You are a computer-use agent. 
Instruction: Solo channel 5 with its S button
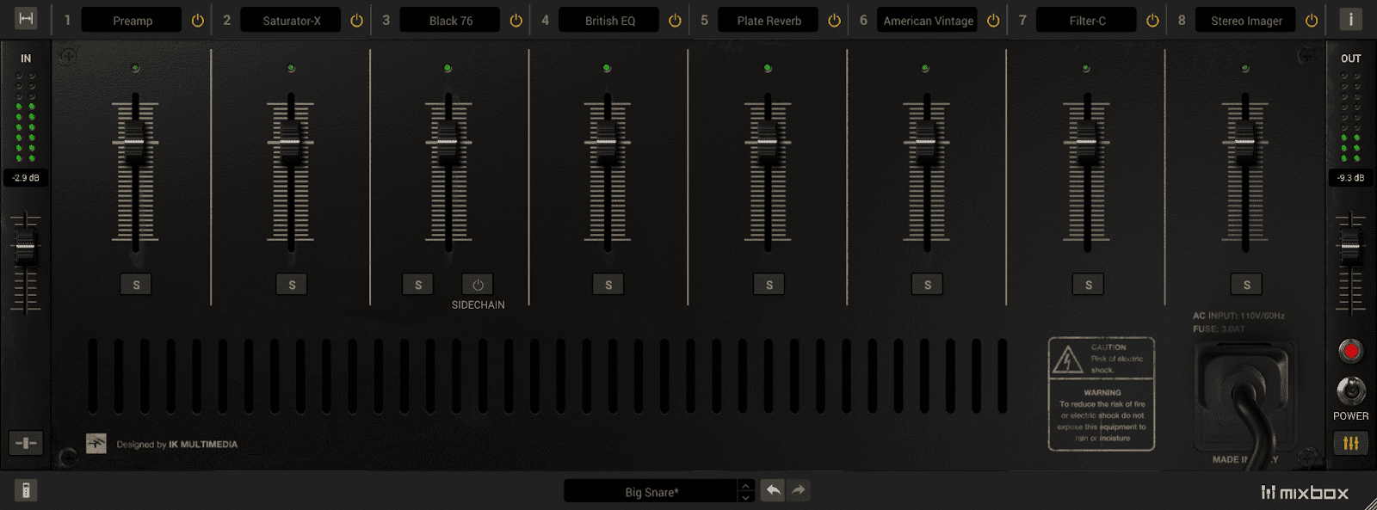click(x=769, y=285)
